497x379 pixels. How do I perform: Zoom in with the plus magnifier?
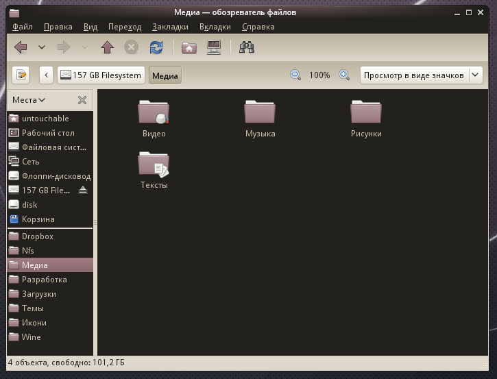tap(344, 75)
